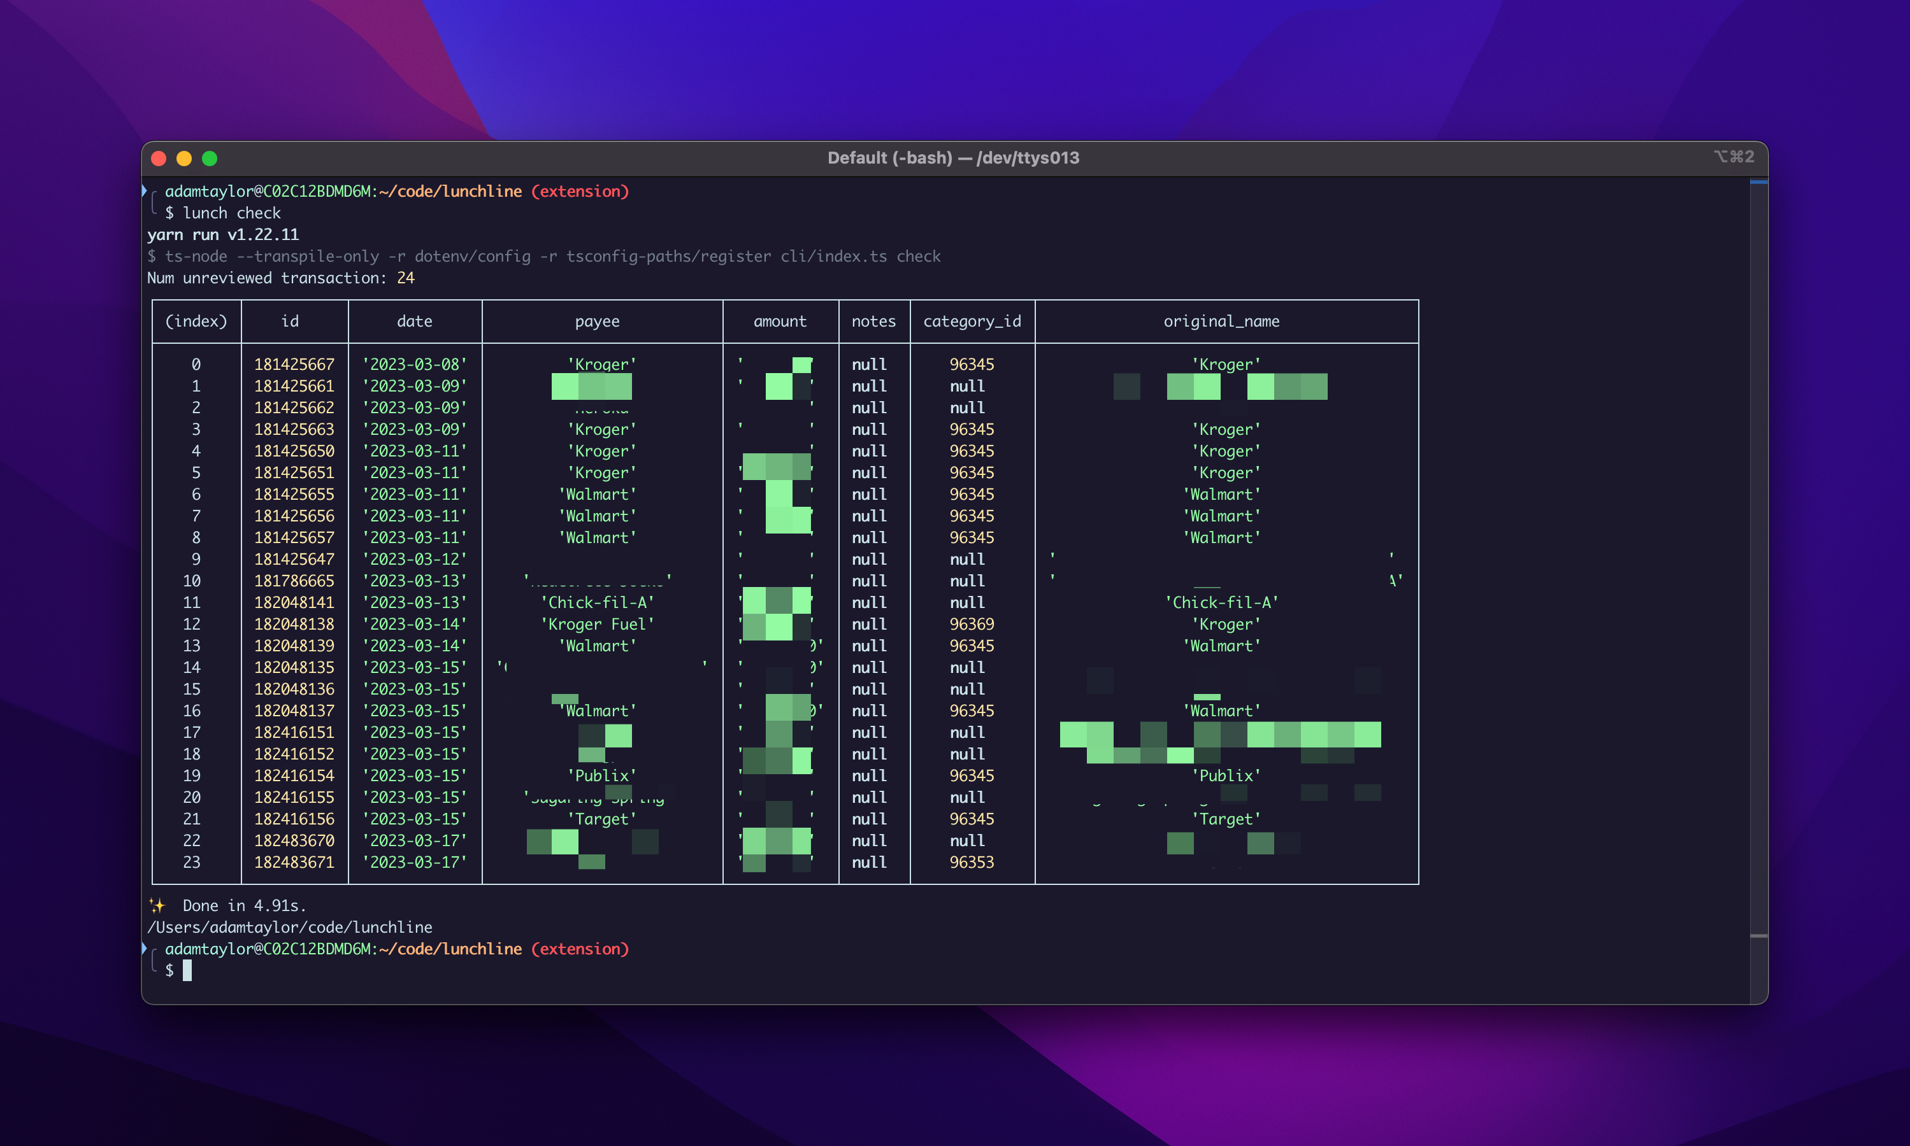Click the 'original_name' column header
Viewport: 1910px width, 1146px height.
tap(1221, 322)
